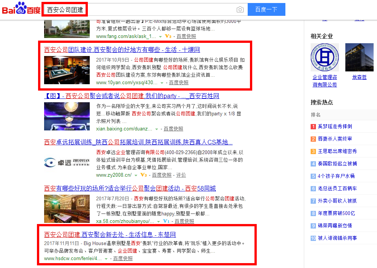Open 西安公司团建 东楚网 result title

[110, 235]
